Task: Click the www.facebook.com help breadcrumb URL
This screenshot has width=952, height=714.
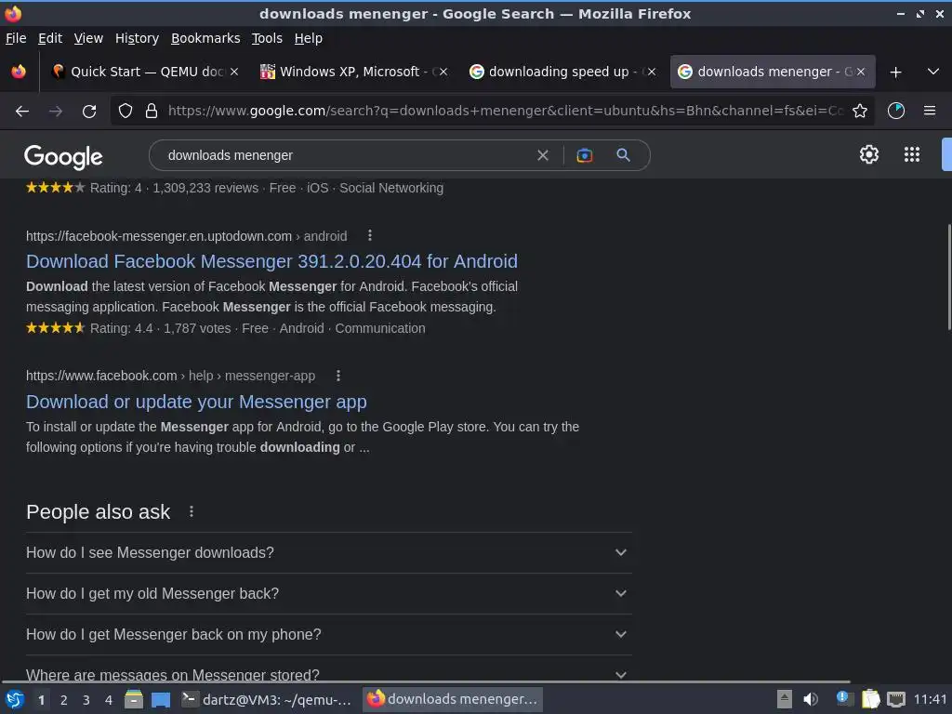Action: click(171, 376)
